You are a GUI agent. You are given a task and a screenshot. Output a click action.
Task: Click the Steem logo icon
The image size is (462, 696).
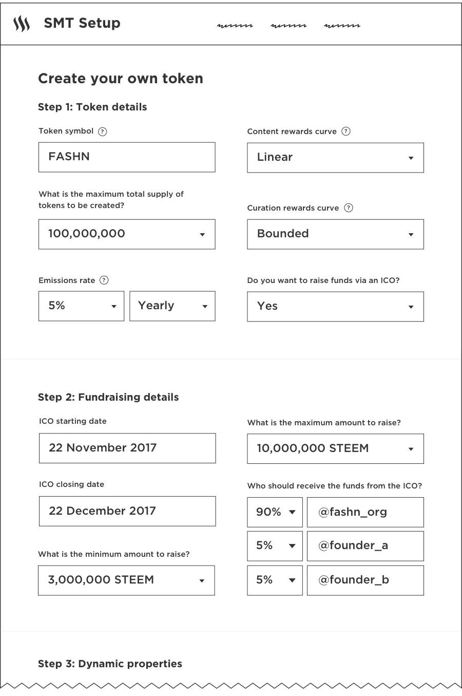coord(21,24)
